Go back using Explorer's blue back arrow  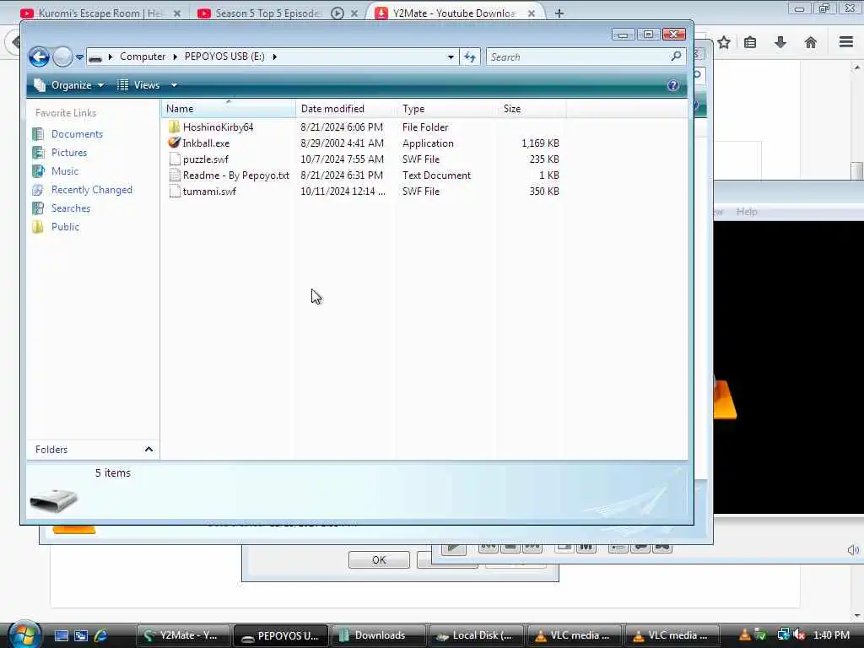click(39, 57)
